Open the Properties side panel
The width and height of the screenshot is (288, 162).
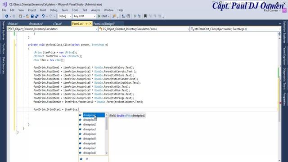pos(284,99)
